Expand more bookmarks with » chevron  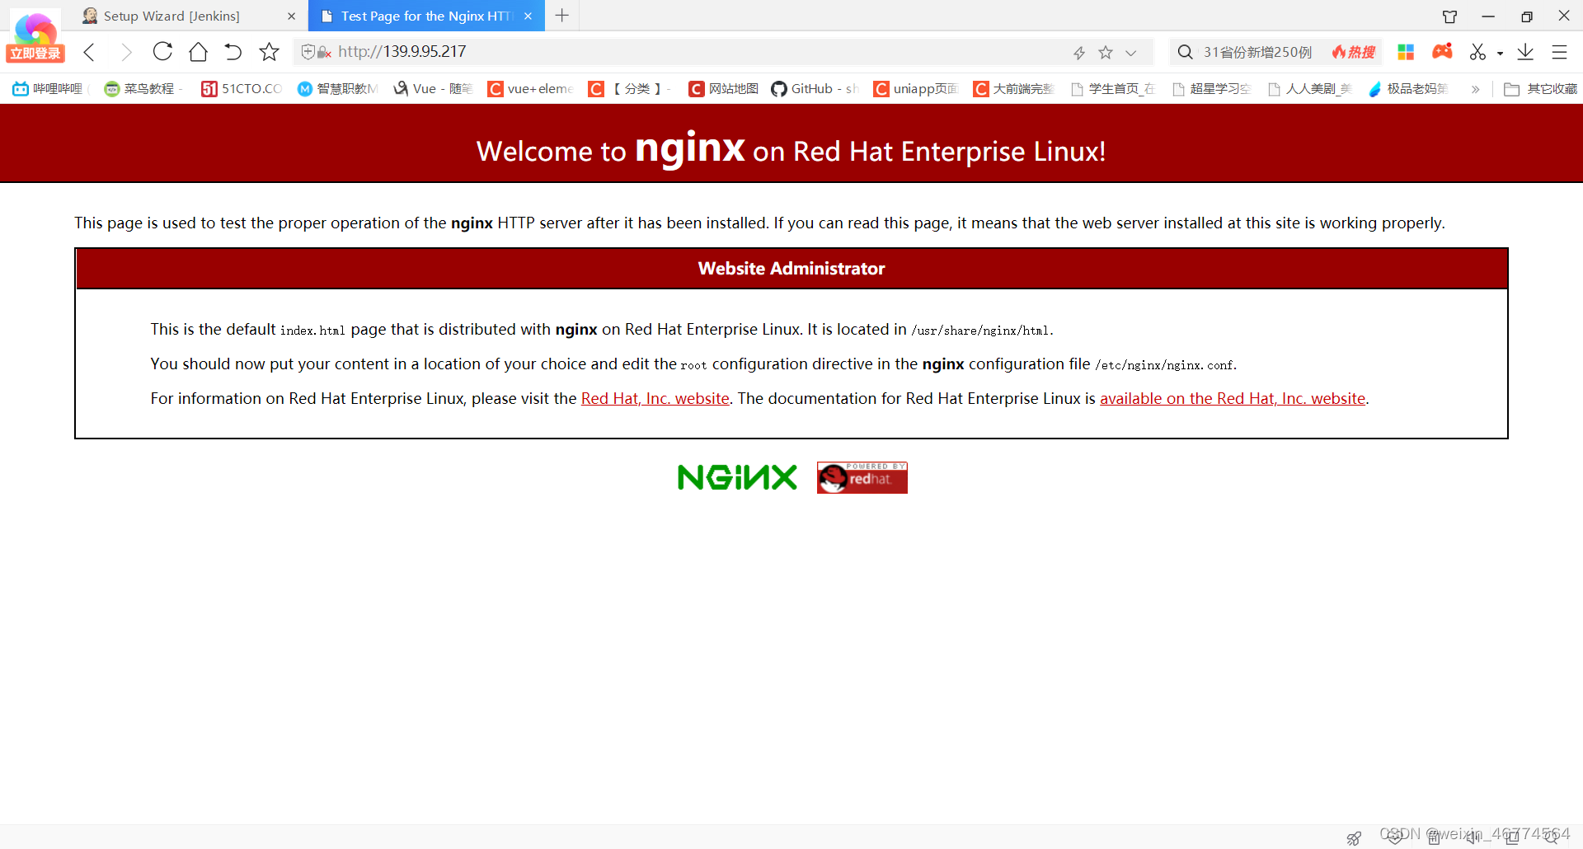click(x=1475, y=89)
